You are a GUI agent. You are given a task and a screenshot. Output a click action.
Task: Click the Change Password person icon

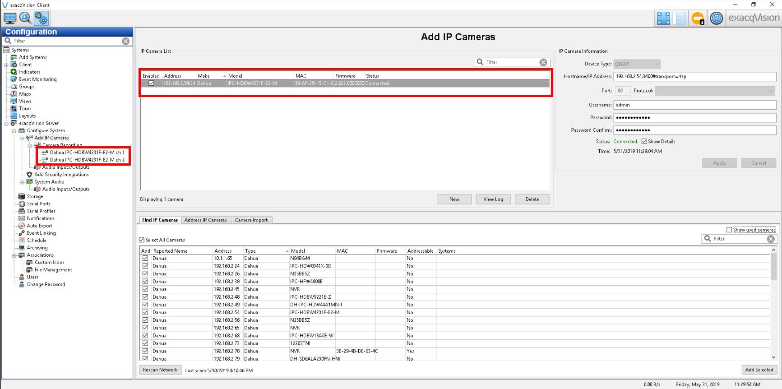22,284
